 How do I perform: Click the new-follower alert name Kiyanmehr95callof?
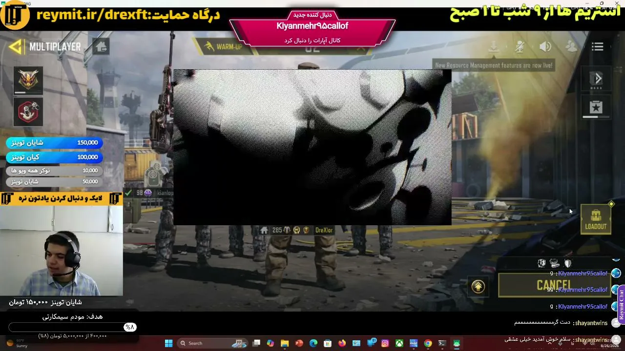312,26
